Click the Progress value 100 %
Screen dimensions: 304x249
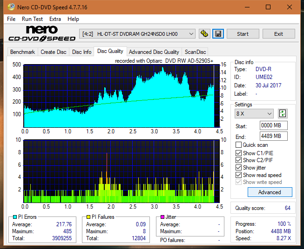(284, 224)
